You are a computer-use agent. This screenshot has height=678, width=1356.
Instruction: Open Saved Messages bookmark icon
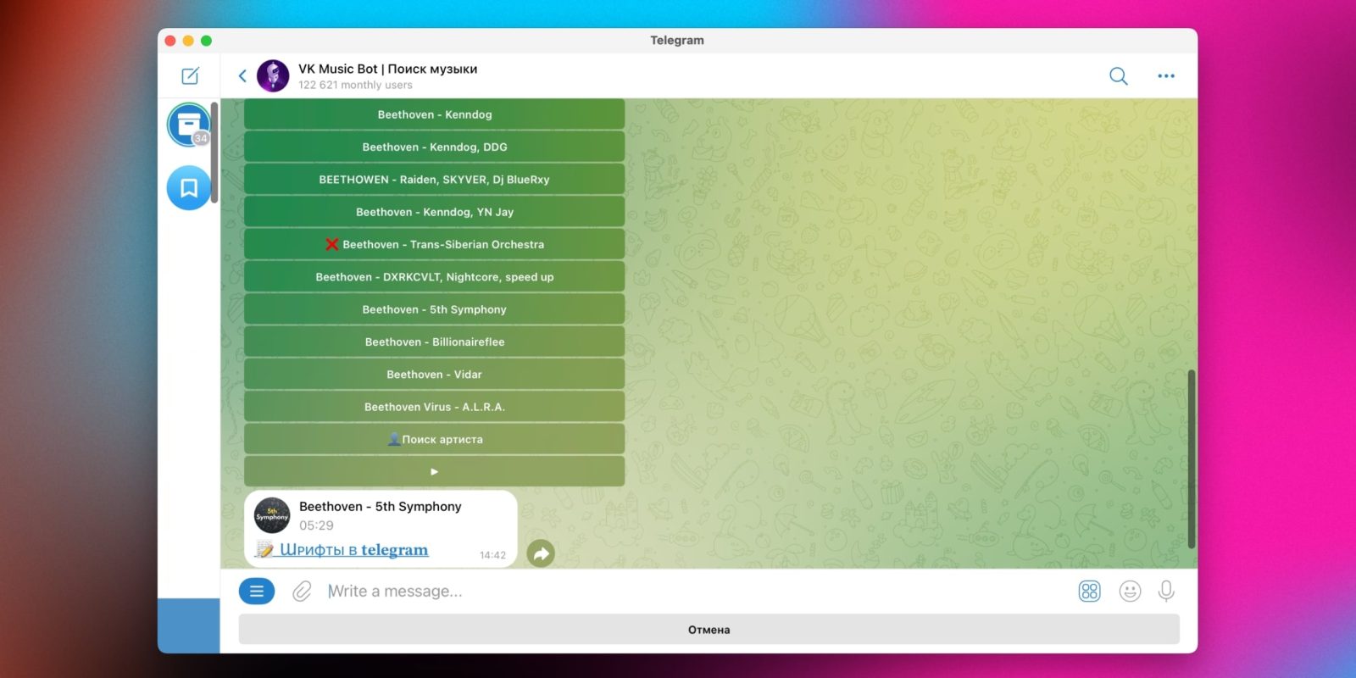coord(188,187)
